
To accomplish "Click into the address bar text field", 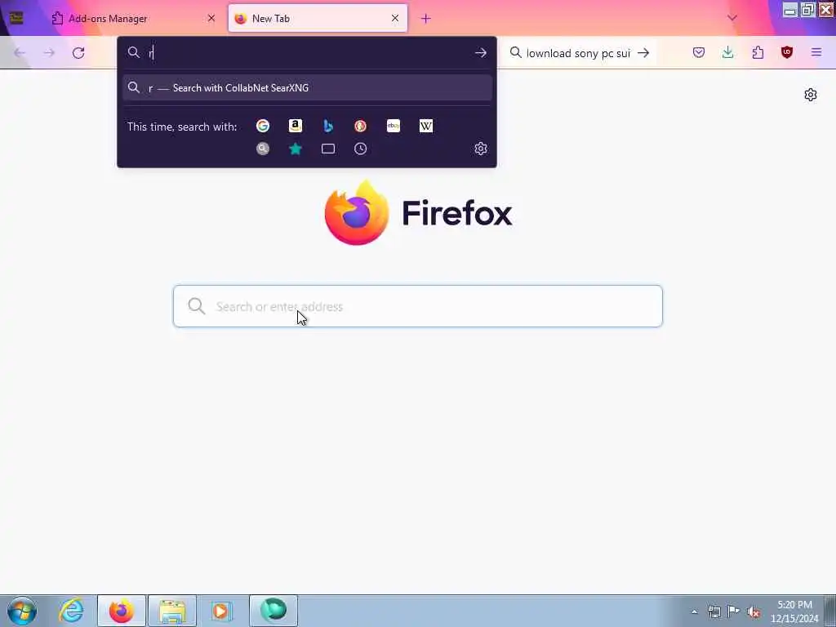I will click(308, 53).
